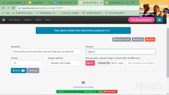
Task: Open My Library menu
Action: click(15, 20)
